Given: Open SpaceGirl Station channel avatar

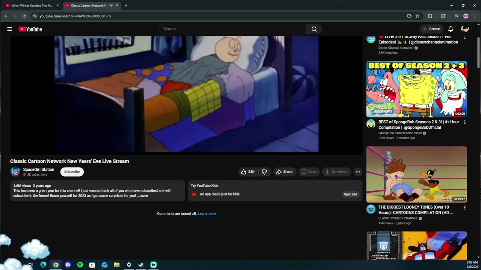Looking at the screenshot, I should (x=15, y=172).
